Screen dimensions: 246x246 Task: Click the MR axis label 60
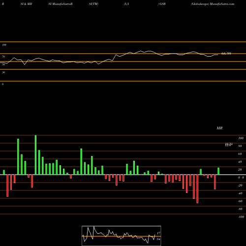click(x=240, y=154)
